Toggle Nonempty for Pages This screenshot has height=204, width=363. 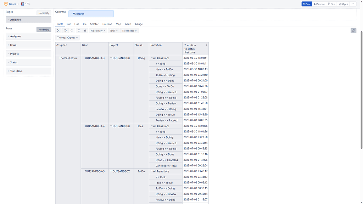click(44, 13)
